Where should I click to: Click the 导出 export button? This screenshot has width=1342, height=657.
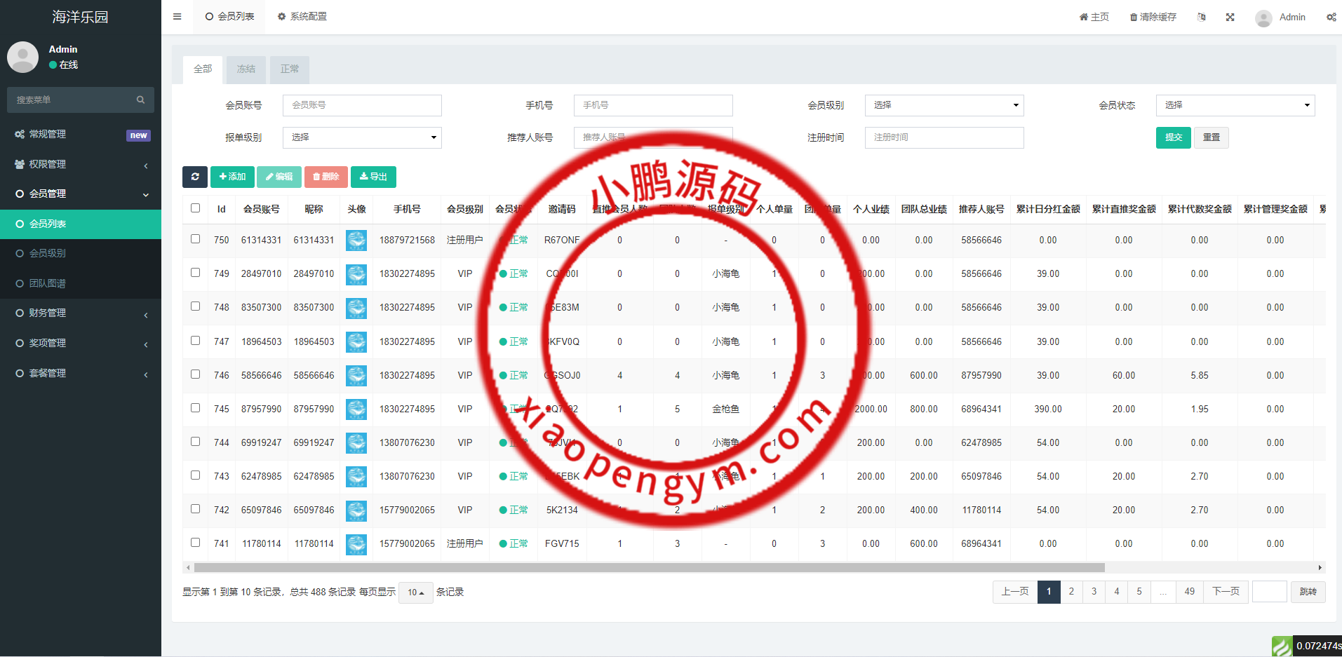(373, 177)
